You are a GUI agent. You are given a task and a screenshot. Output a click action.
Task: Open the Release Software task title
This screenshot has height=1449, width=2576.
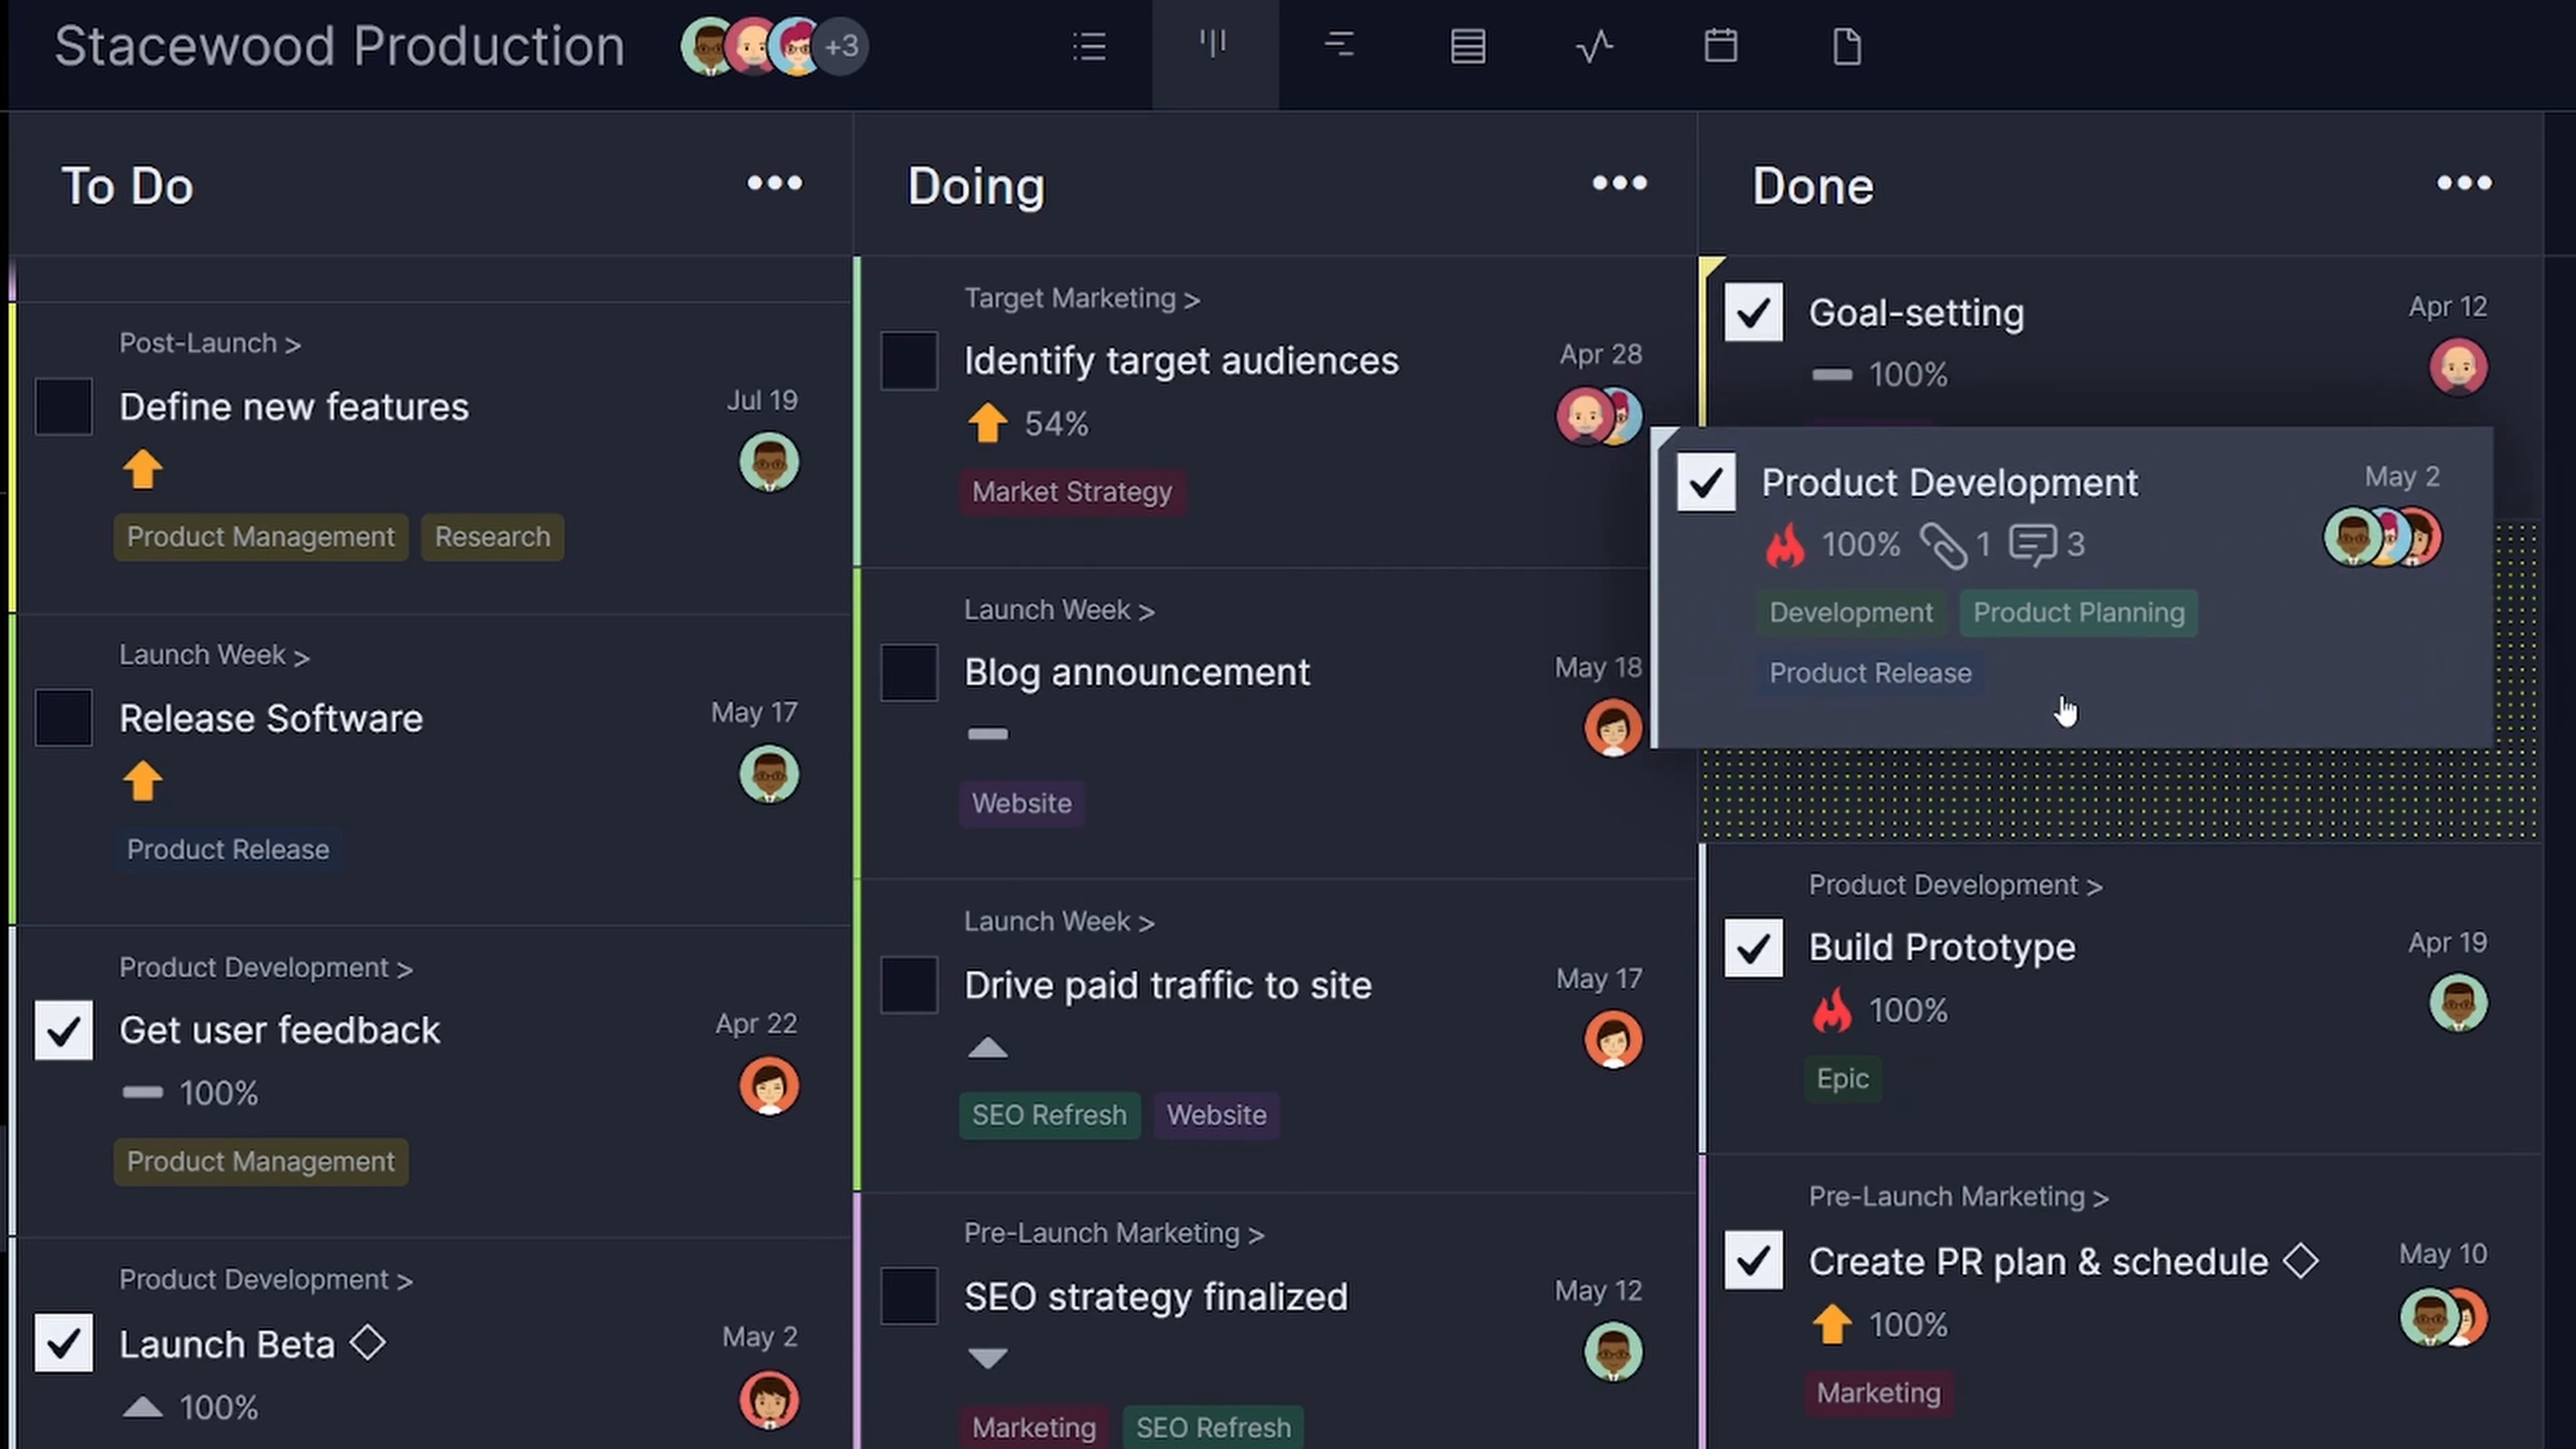click(x=271, y=719)
